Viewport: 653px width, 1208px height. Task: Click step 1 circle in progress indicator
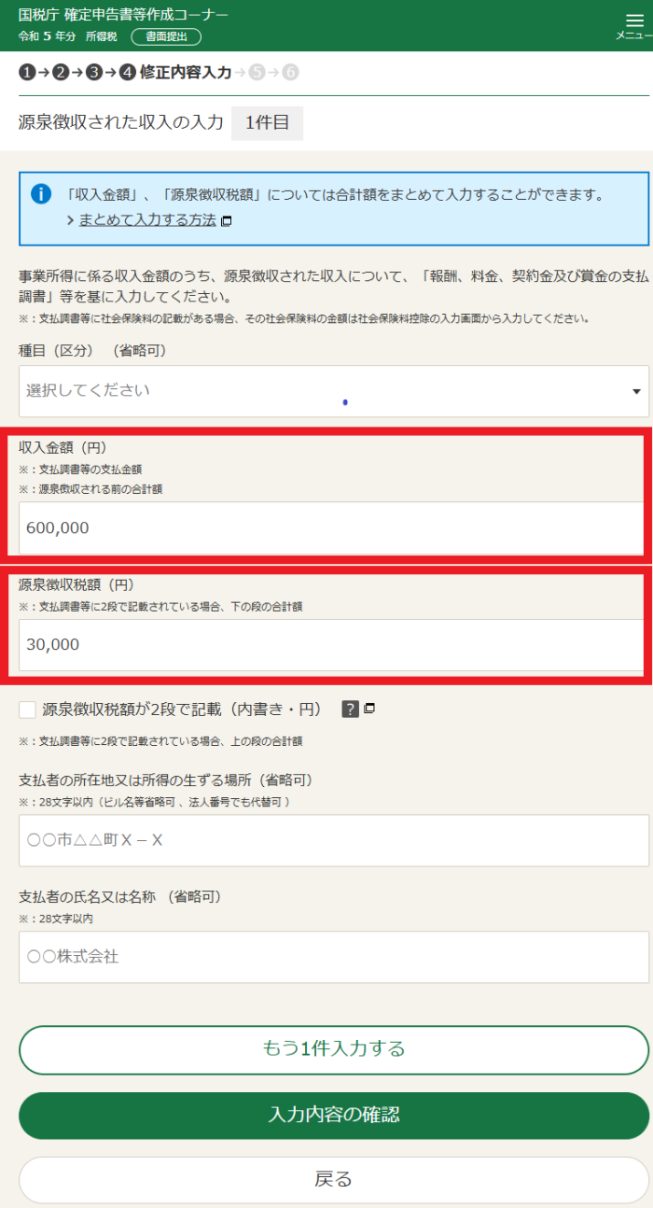click(27, 73)
